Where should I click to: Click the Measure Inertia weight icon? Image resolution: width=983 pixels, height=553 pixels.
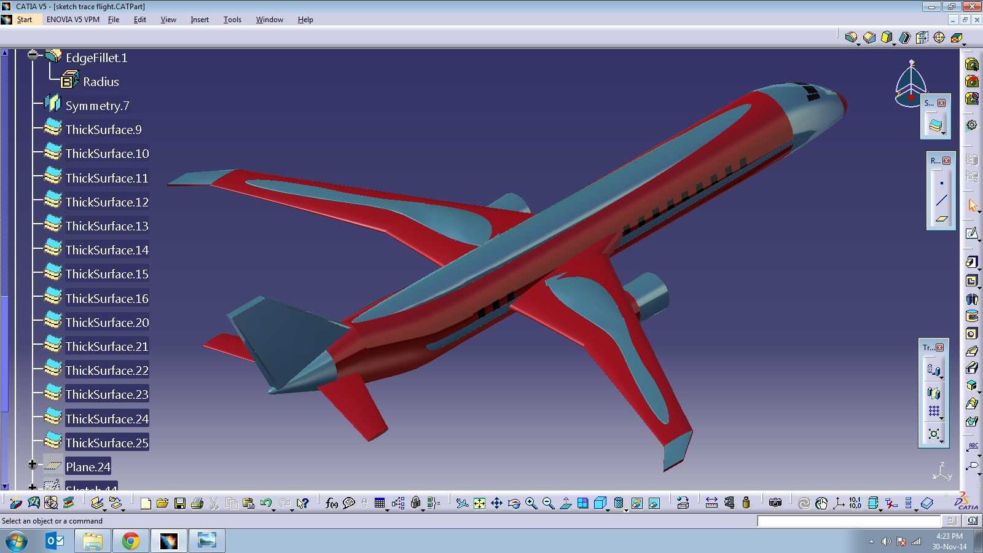[x=746, y=503]
